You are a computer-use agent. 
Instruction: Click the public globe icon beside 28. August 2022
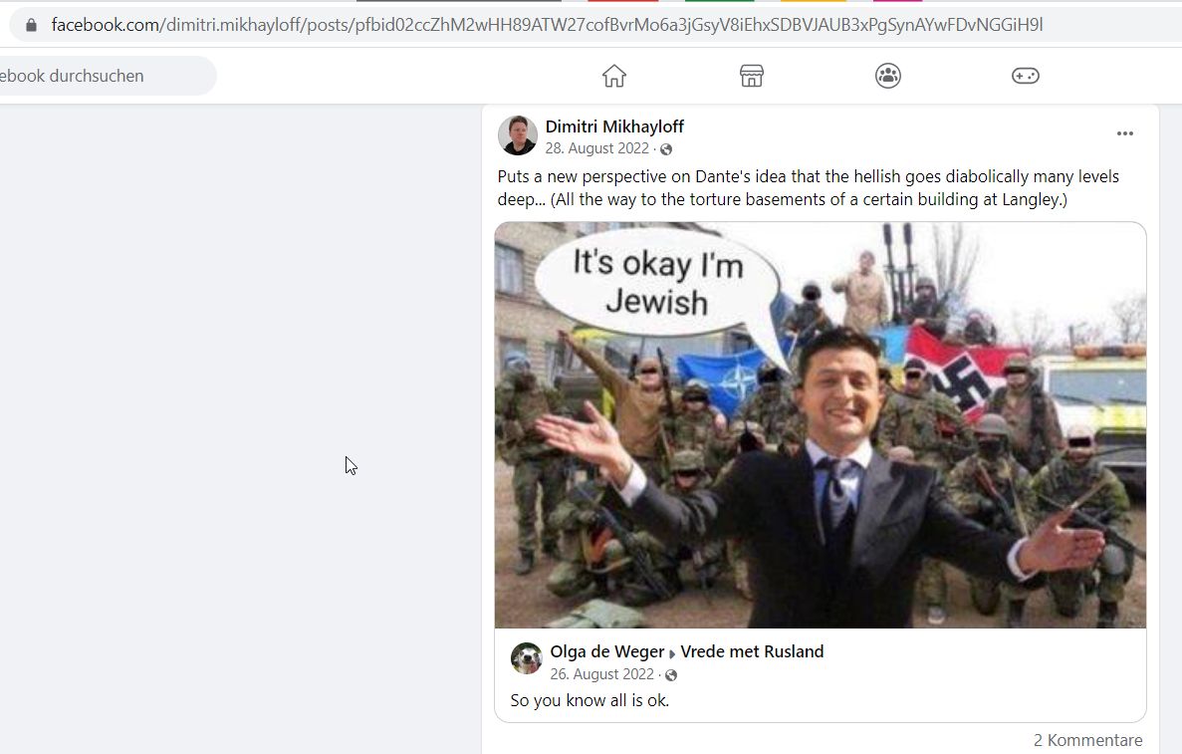pyautogui.click(x=666, y=149)
